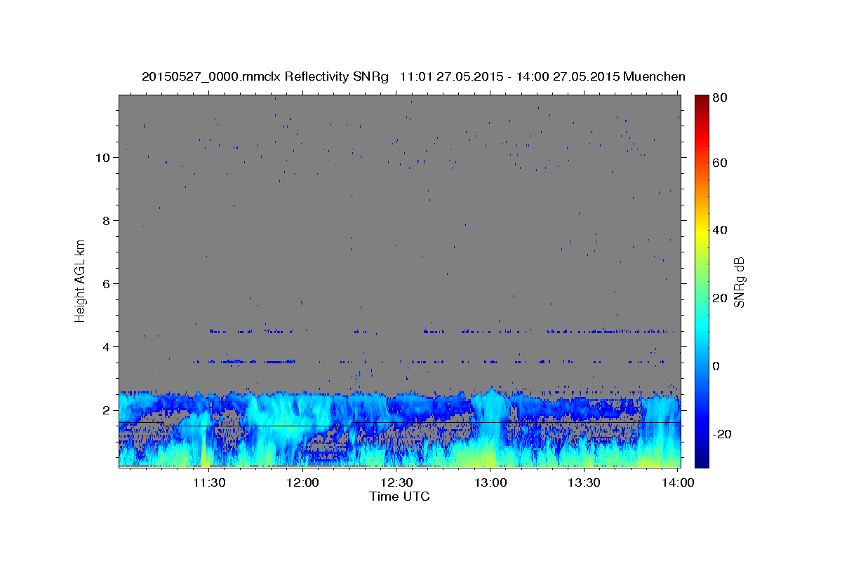842x561 pixels.
Task: Select the 'Height AGL km' y-axis label
Action: [x=80, y=280]
